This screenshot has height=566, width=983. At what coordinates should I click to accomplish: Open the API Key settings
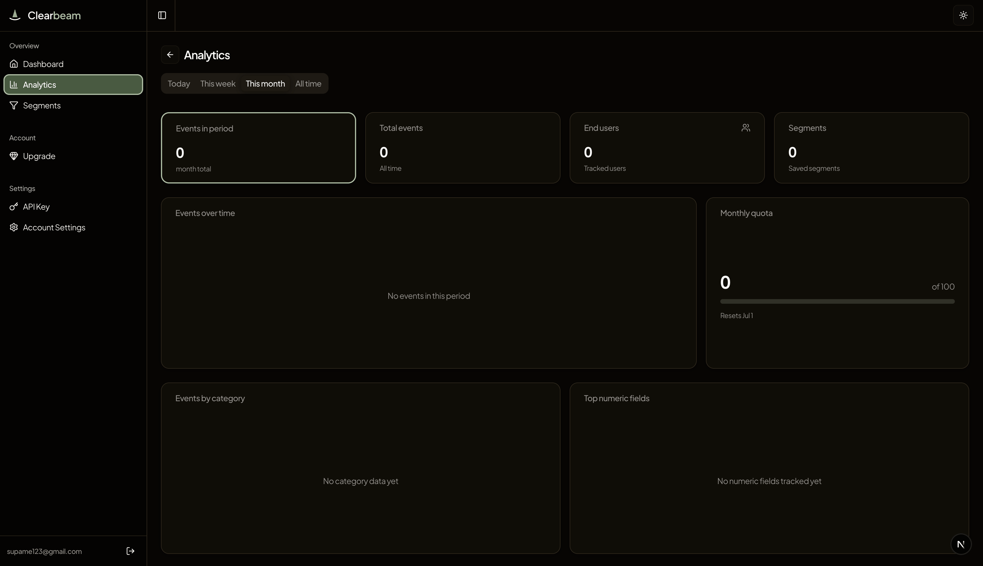tap(73, 206)
